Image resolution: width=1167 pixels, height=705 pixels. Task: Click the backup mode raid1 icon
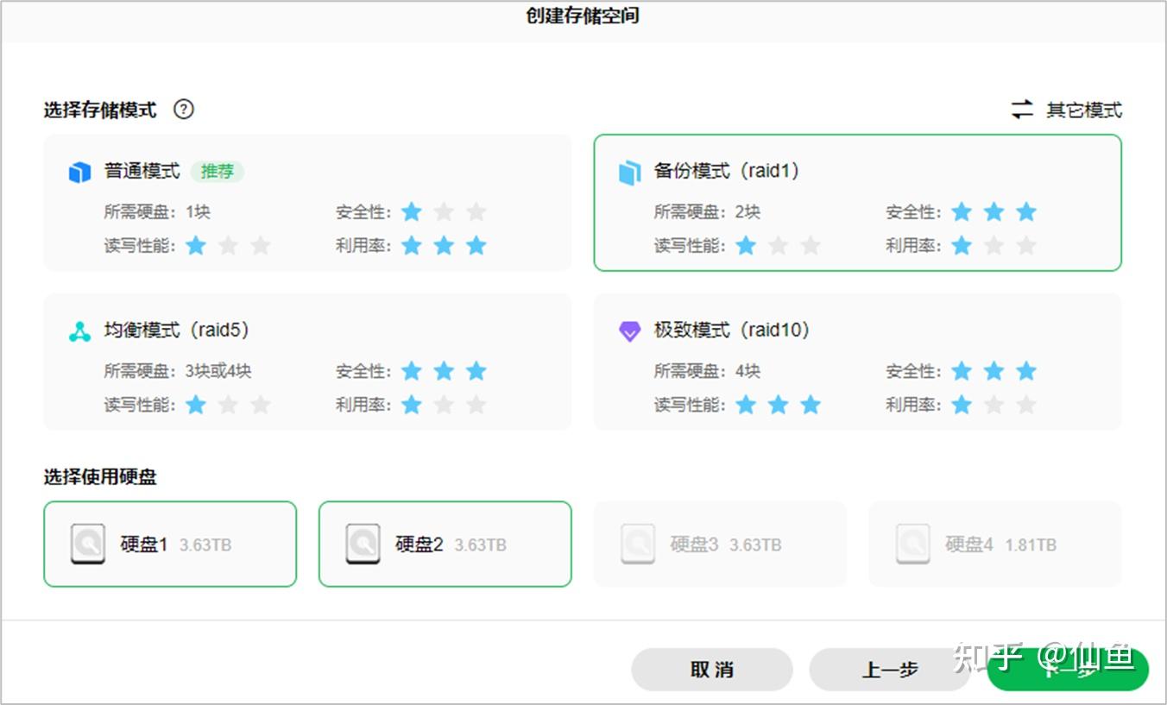[630, 172]
